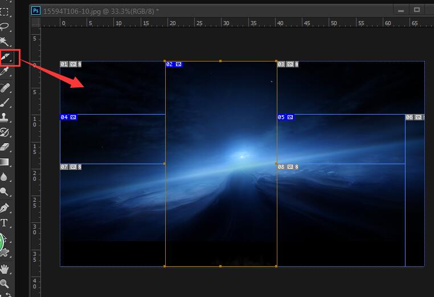434x297 pixels.
Task: Click the slice 05 label badge
Action: pyautogui.click(x=285, y=117)
